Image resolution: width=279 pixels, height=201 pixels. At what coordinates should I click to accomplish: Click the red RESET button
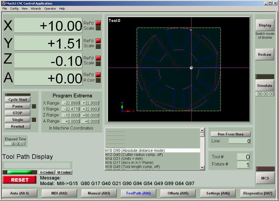click(x=20, y=180)
